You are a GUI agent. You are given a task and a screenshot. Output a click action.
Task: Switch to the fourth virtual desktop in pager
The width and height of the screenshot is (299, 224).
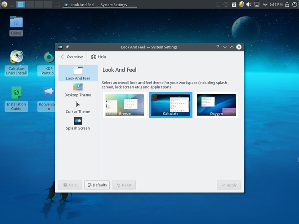tap(48, 4)
